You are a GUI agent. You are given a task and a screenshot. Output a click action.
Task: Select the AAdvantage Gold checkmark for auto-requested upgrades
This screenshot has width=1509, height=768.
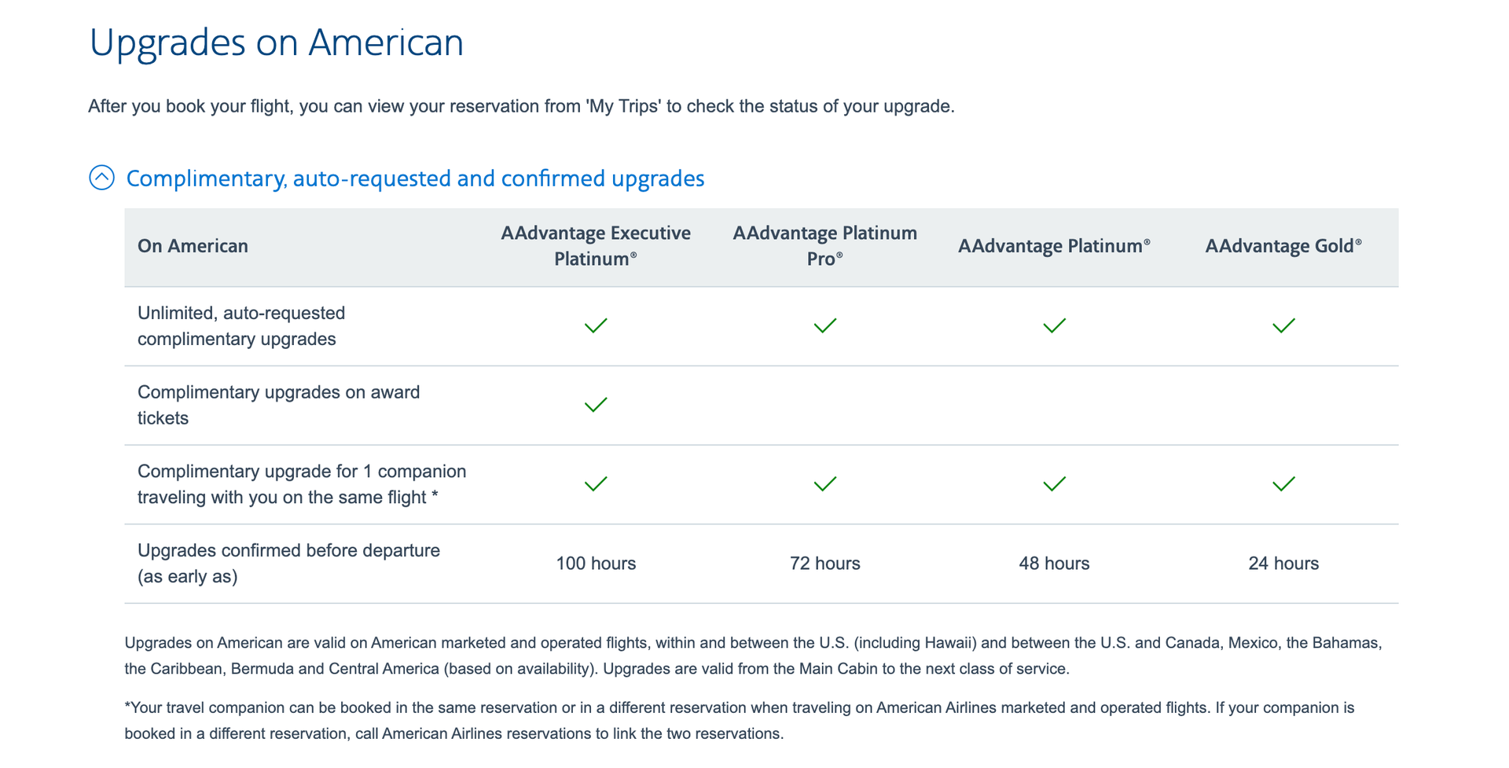pos(1284,325)
